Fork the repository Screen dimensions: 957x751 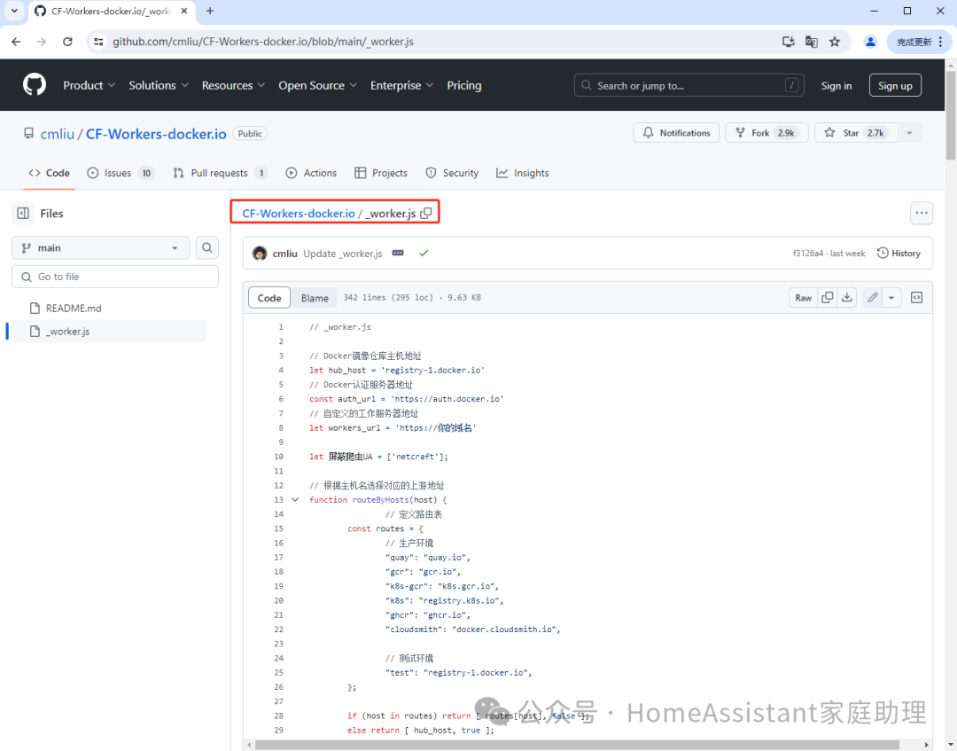pos(766,132)
